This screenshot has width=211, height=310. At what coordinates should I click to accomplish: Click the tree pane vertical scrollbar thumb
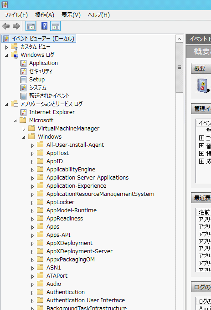pos(179,67)
